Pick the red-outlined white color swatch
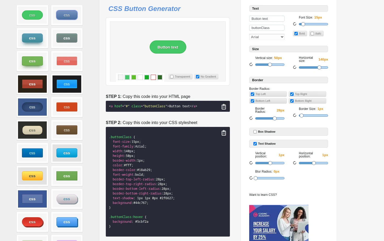Viewport: 384px width, 241px height. coord(153,77)
